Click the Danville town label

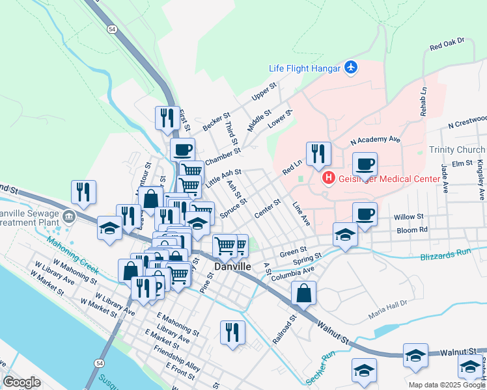[232, 266]
